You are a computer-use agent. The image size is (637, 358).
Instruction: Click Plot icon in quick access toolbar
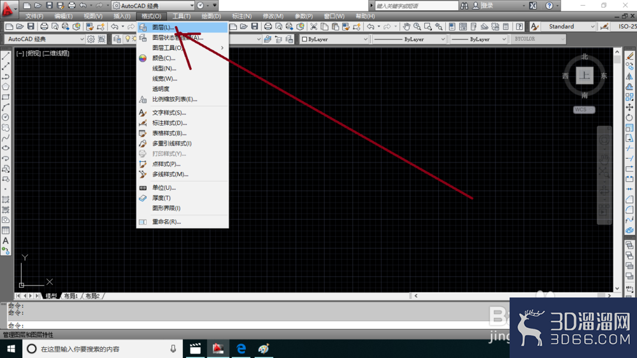click(71, 6)
